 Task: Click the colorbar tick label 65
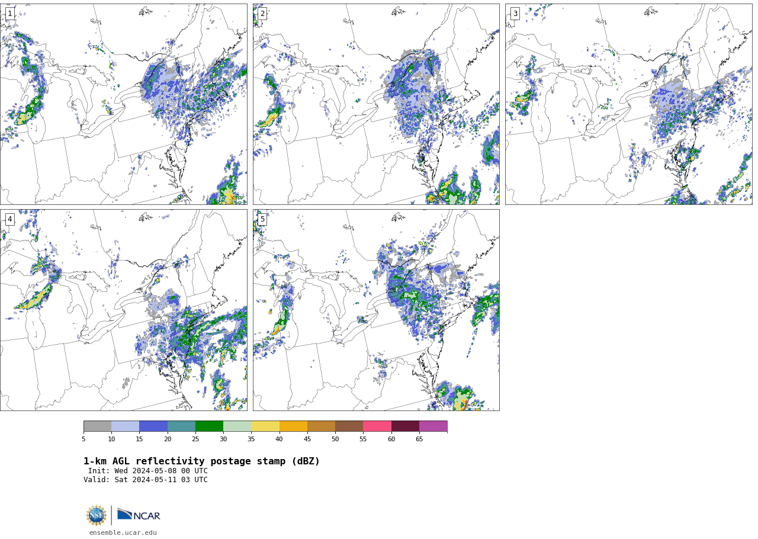[x=419, y=439]
